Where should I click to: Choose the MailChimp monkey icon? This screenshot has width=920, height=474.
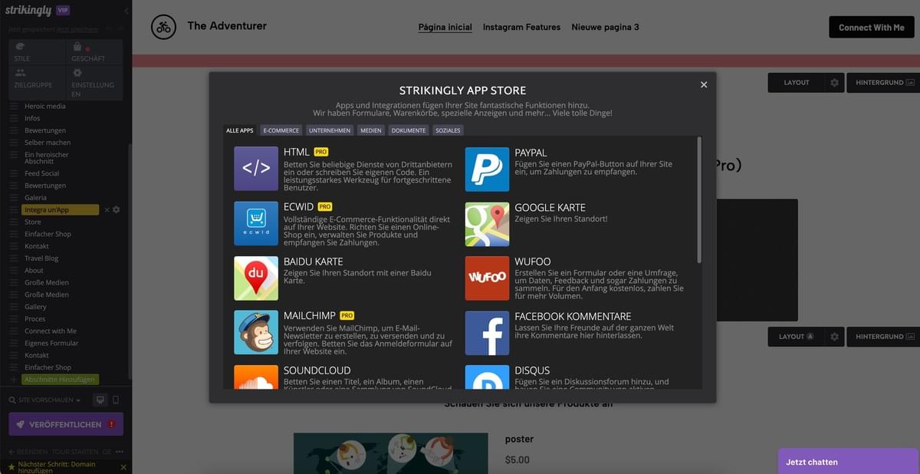(x=256, y=332)
